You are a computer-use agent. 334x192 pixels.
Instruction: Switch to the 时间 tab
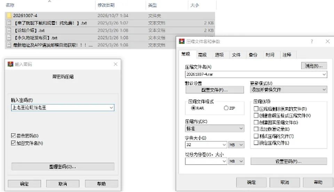click(270, 55)
